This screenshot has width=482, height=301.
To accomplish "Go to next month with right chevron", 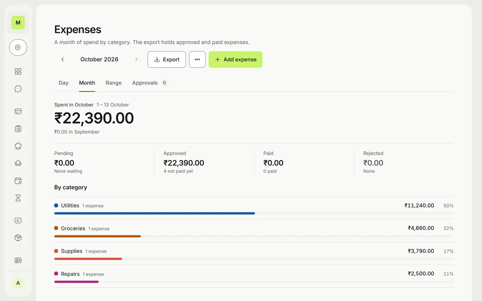I will 136,59.
